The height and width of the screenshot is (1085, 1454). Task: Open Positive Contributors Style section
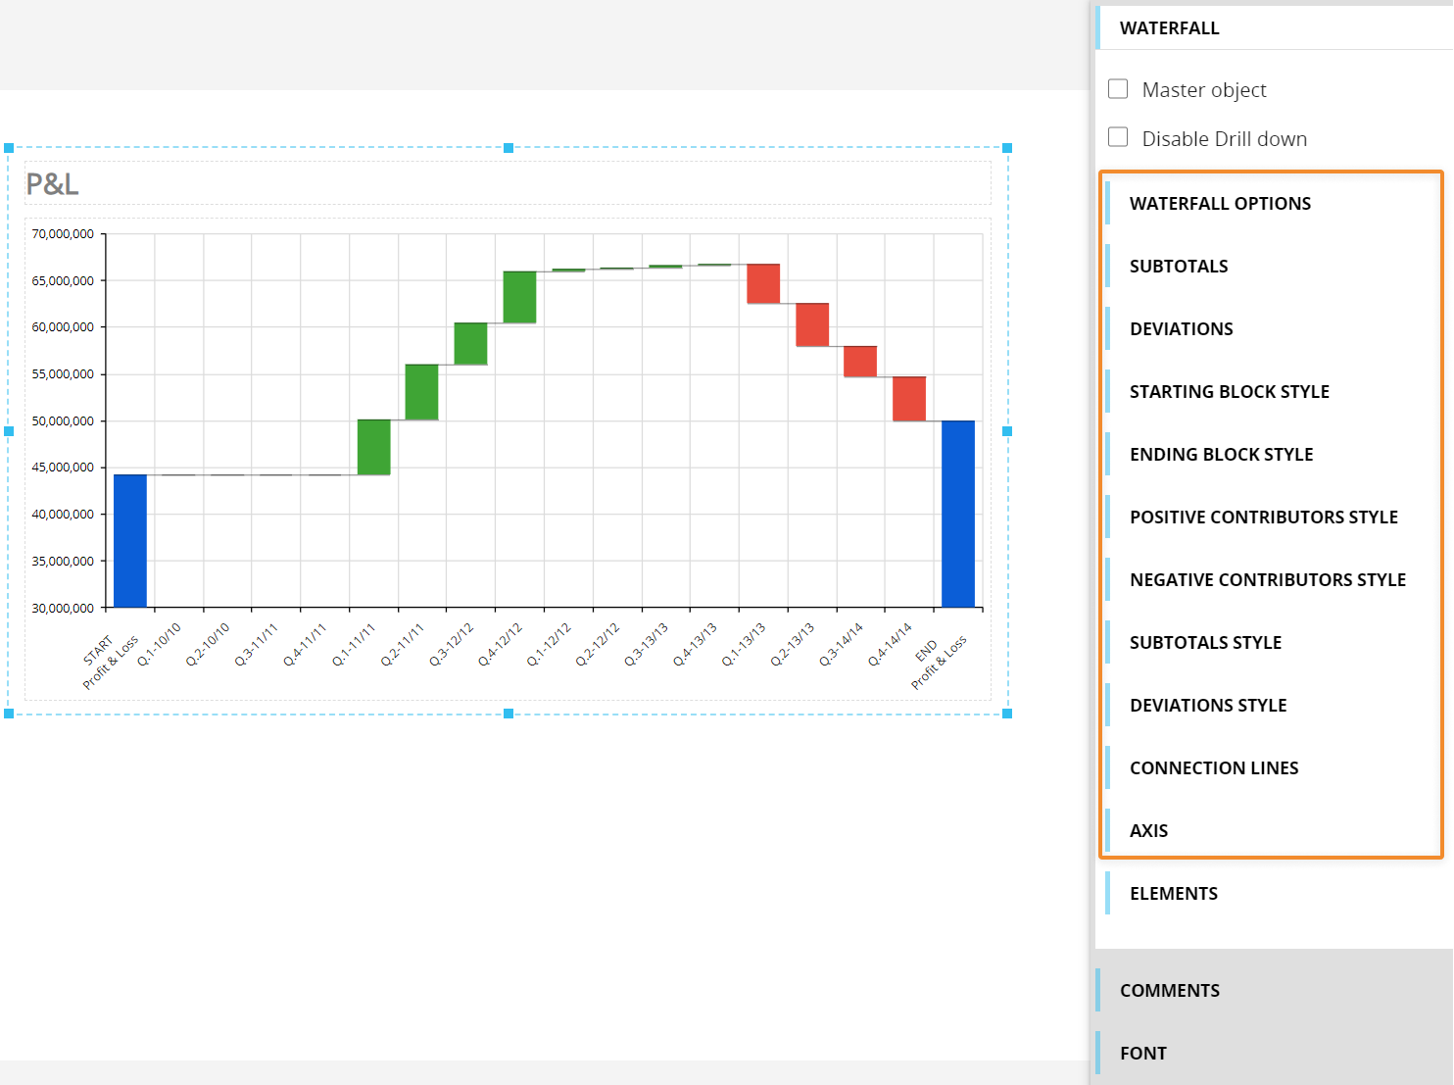1263,518
